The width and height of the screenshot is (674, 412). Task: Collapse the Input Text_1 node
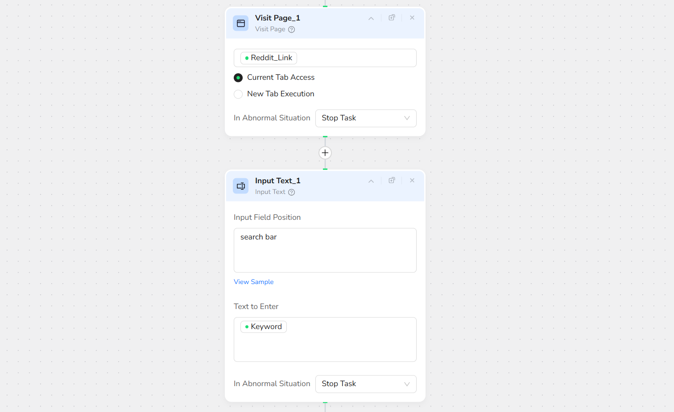coord(371,181)
